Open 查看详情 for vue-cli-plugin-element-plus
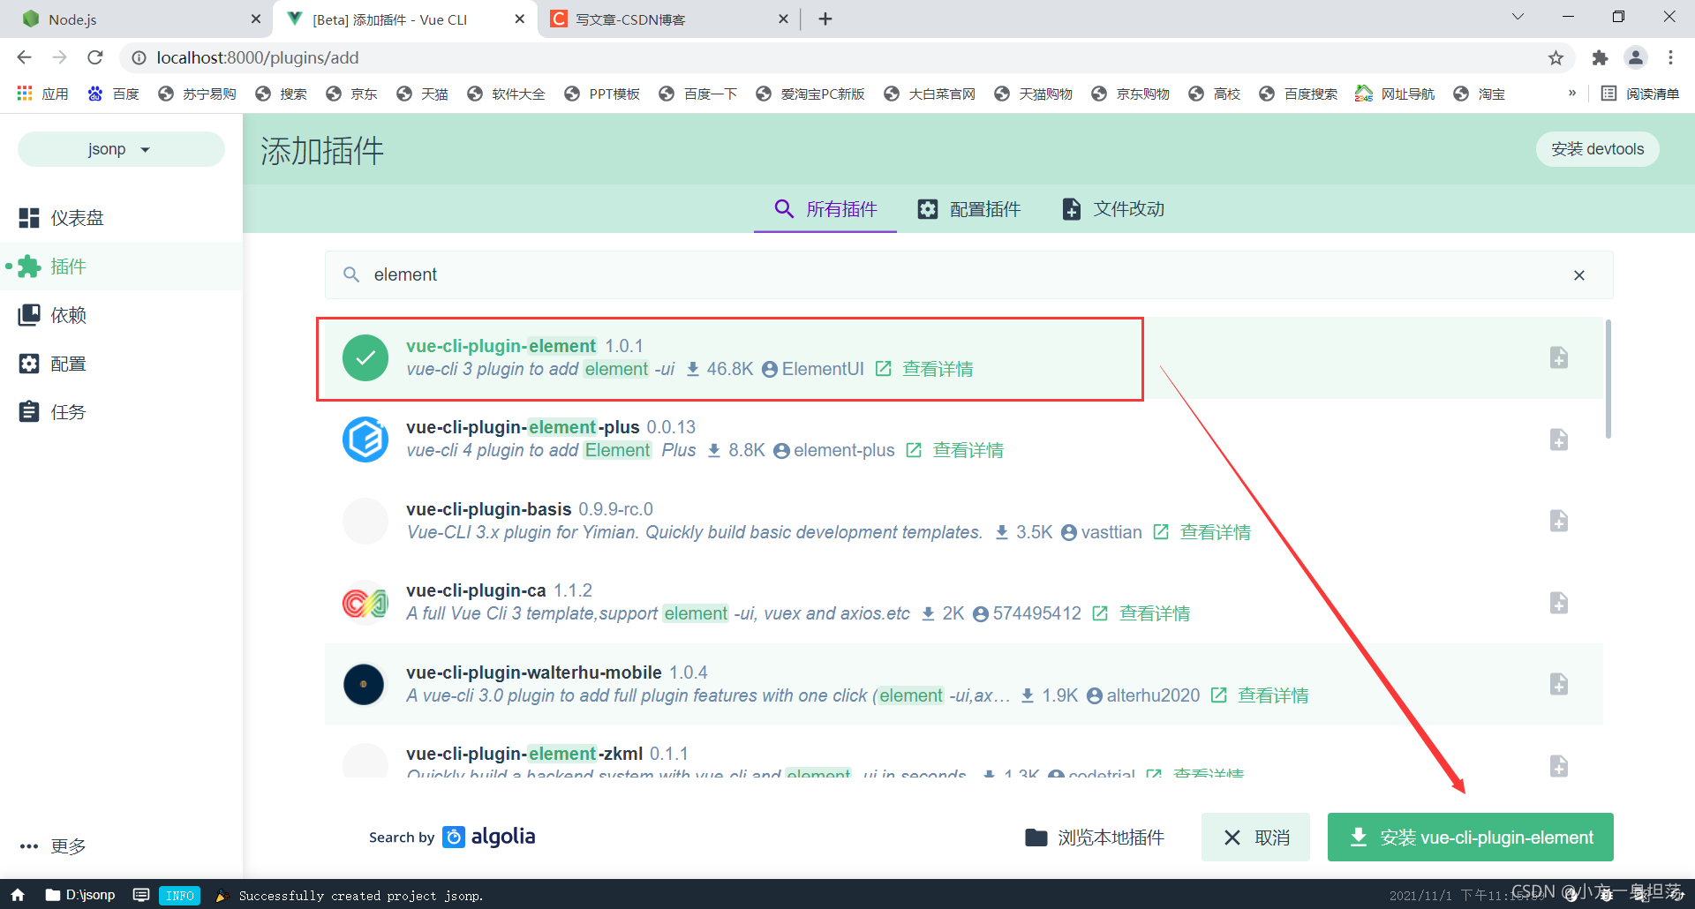The height and width of the screenshot is (909, 1695). point(968,450)
